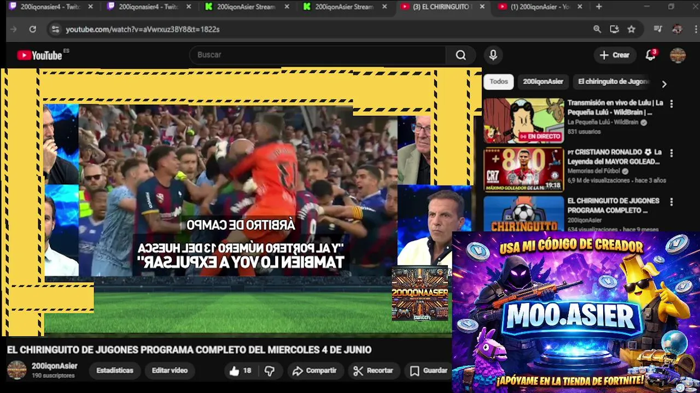Dislike the video with thumbs-down icon
Screen dimensions: 700x393
click(269, 371)
